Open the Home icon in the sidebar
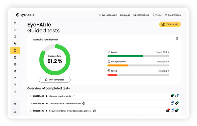Screen dimensions: 197x126 (15, 23)
